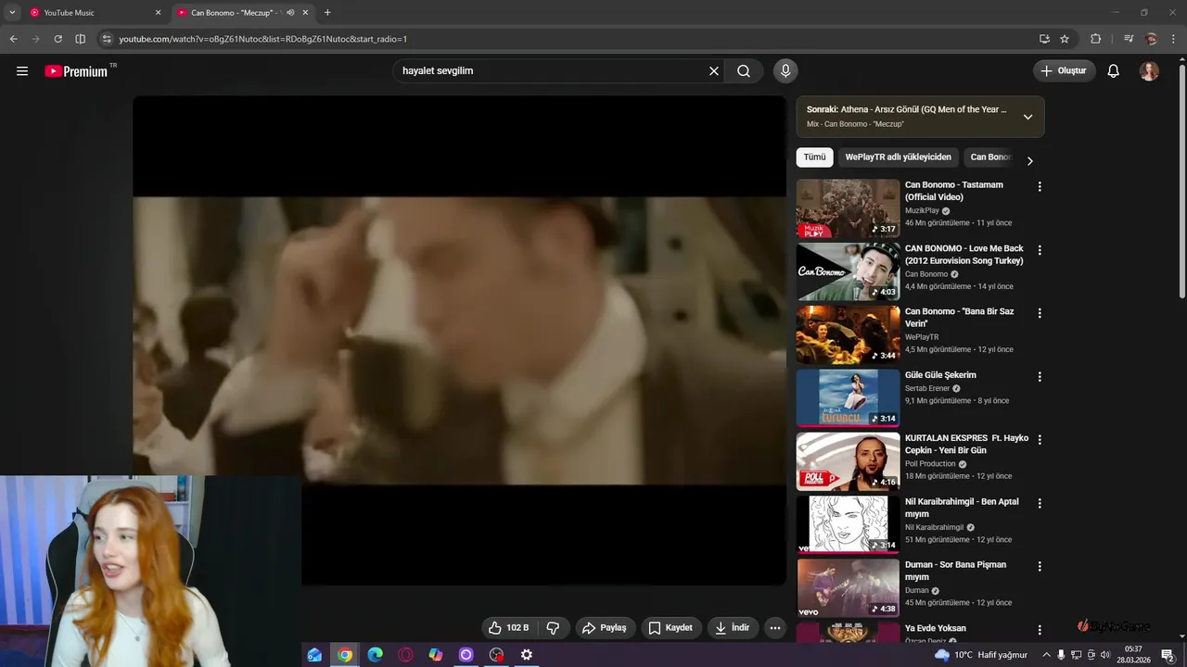Open the YouTube hamburger guide menu
1187x667 pixels.
(22, 71)
